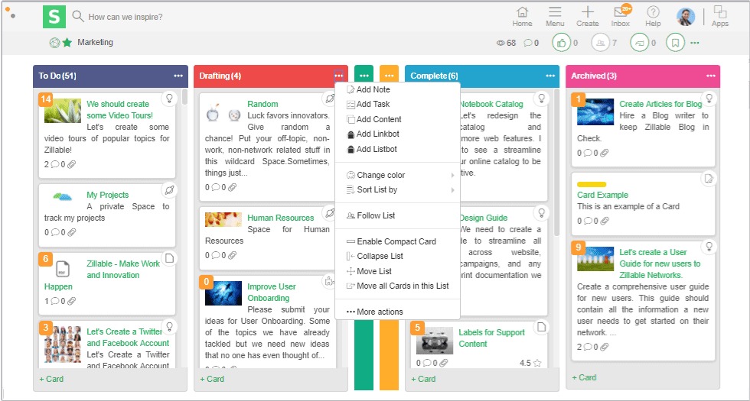Choose Enable Compact Card
The width and height of the screenshot is (750, 401).
(397, 241)
